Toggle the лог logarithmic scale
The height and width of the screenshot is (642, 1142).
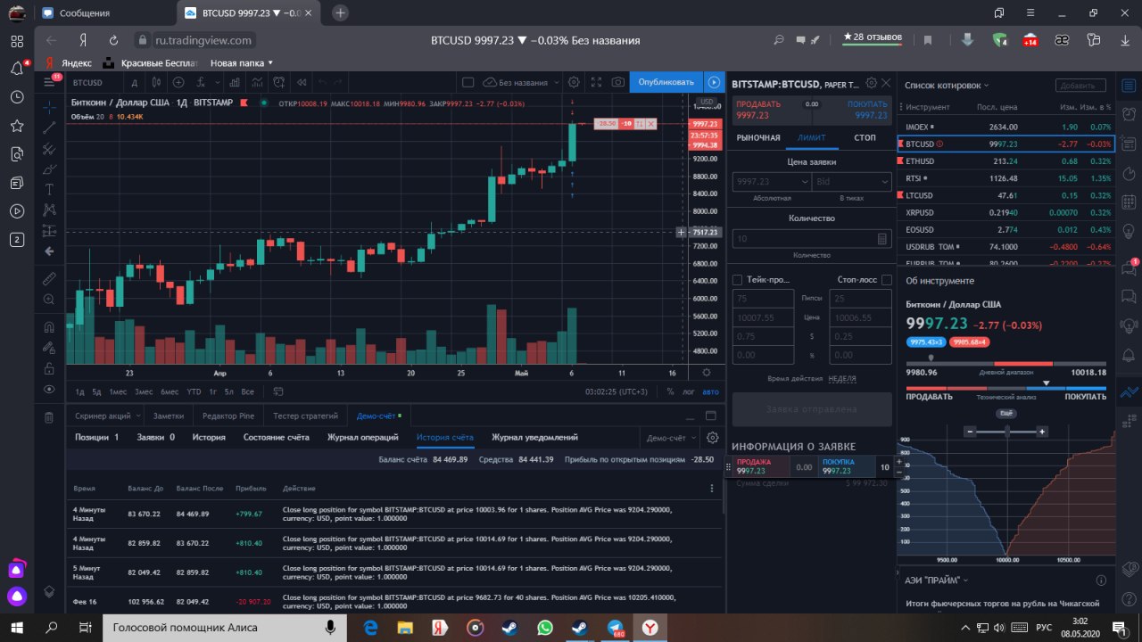pyautogui.click(x=689, y=391)
